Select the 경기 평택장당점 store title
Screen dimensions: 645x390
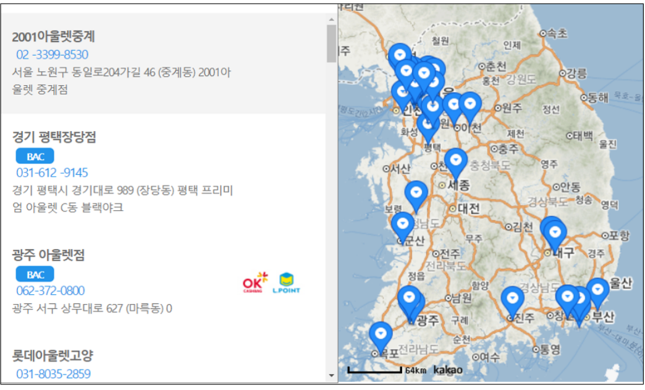pyautogui.click(x=54, y=137)
